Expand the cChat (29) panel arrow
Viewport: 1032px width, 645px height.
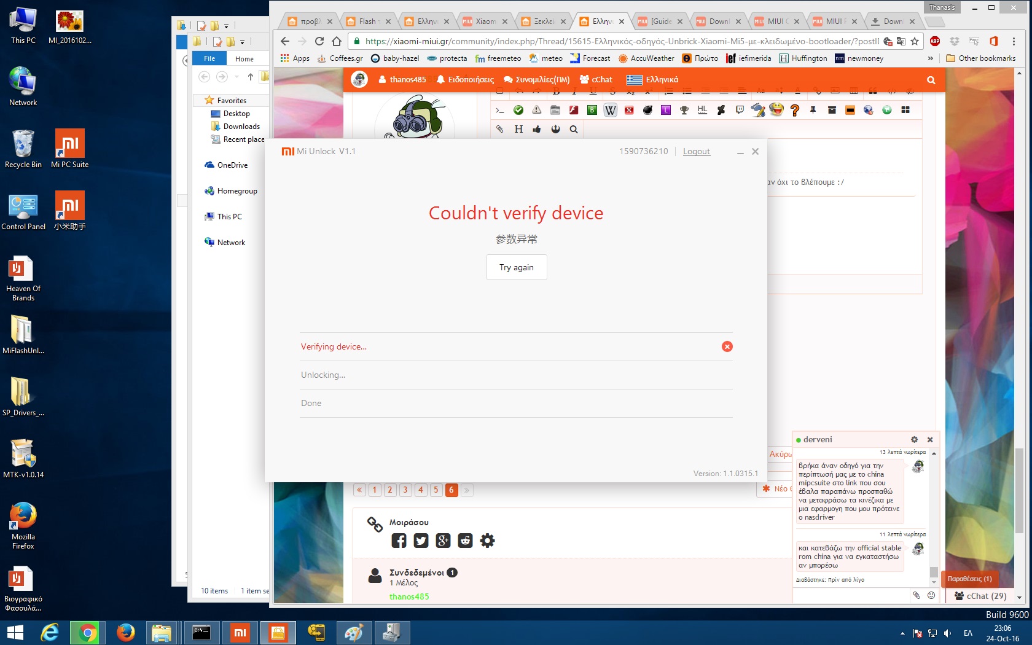pos(1019,596)
